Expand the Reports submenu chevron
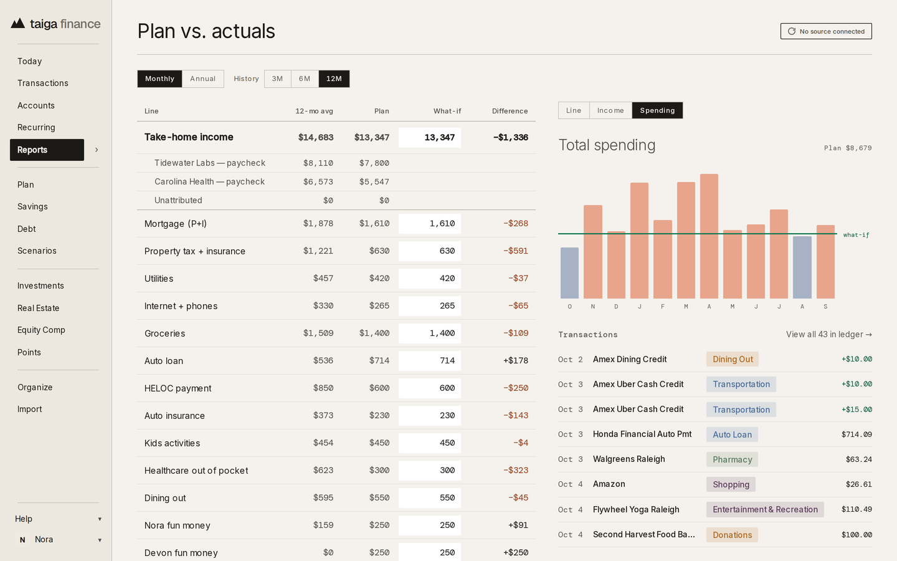This screenshot has width=897, height=561. coord(97,150)
